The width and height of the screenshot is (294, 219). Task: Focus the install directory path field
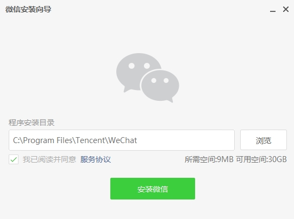[122, 140]
